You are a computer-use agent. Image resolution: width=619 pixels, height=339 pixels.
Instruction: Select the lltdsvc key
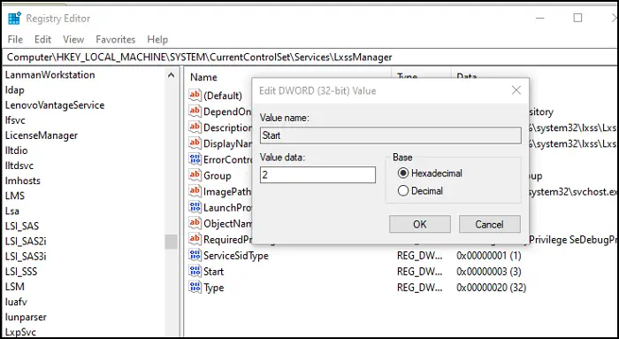pos(19,166)
